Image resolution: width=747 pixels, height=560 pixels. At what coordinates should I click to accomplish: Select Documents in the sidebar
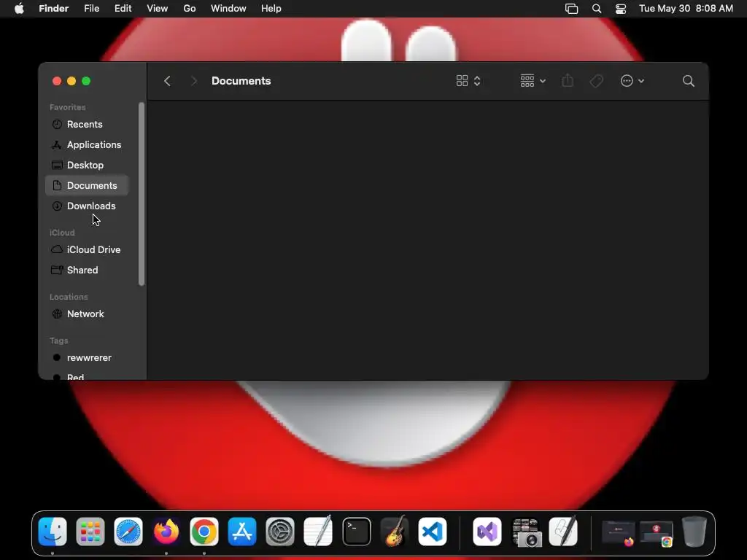(x=87, y=186)
